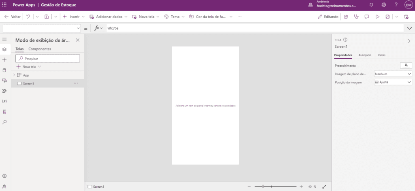Open the Power Automate icon in sidebar
This screenshot has height=191, width=415.
point(4,91)
